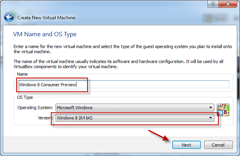Click the paragraph starting 'Enter a name for'

tap(123, 49)
